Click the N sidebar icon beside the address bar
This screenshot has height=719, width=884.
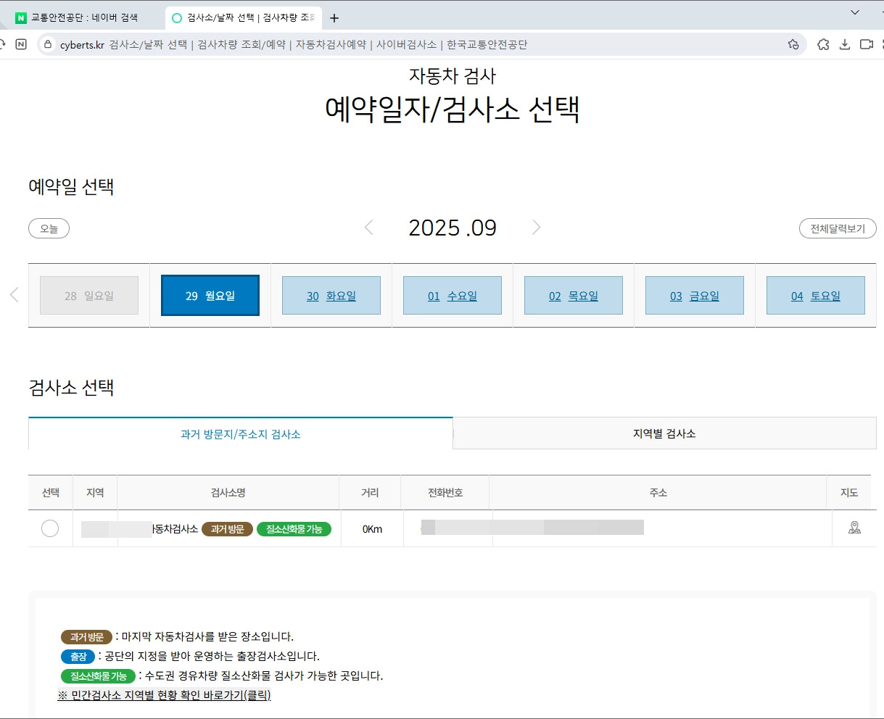[21, 44]
